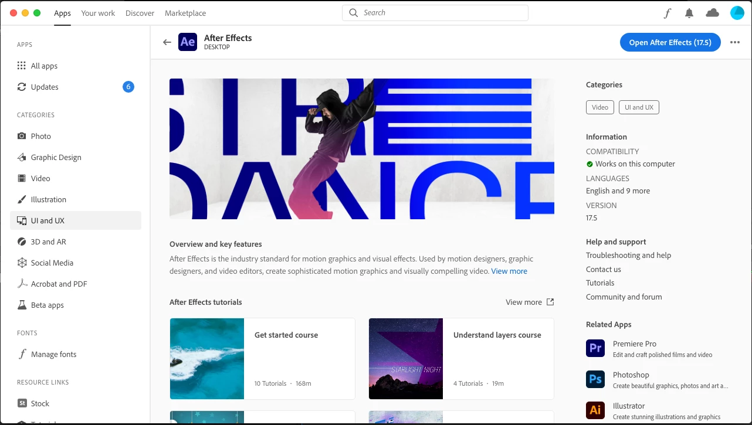The width and height of the screenshot is (752, 425).
Task: Click the Acrobat and PDF icon
Action: (x=22, y=284)
